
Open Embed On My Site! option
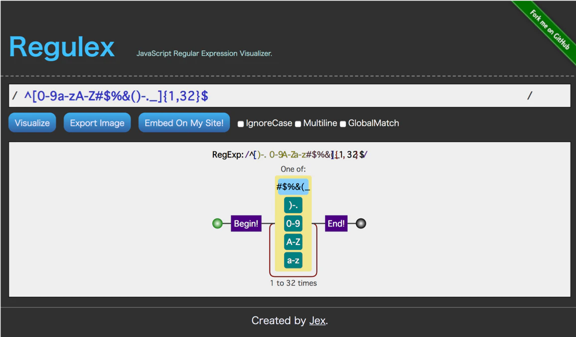184,122
